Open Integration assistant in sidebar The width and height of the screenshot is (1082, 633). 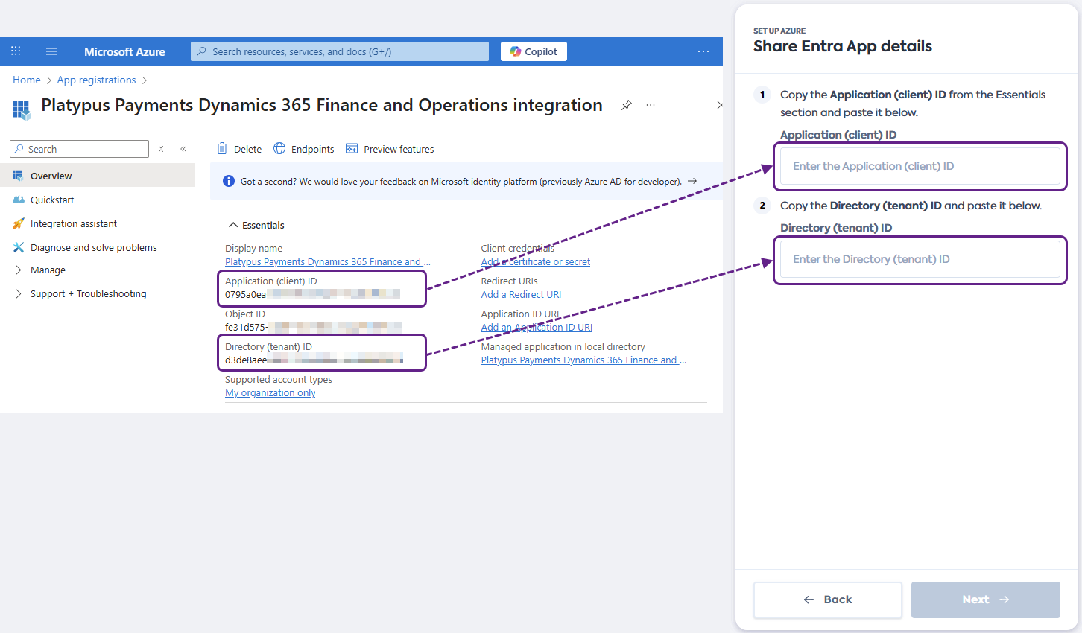(73, 223)
